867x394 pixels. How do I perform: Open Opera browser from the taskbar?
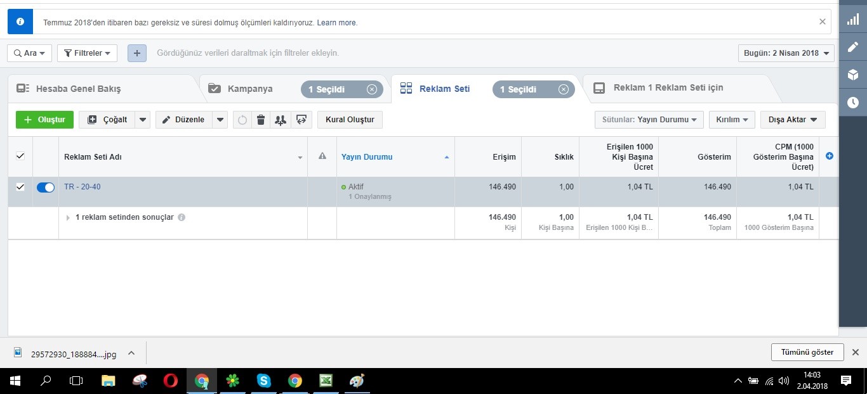(170, 381)
